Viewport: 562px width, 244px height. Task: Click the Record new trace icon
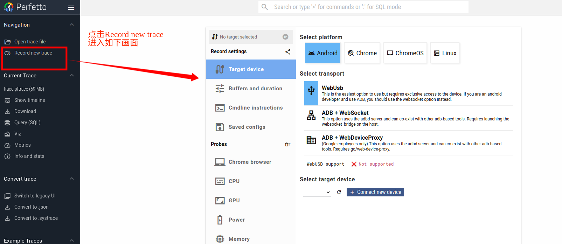pos(7,53)
